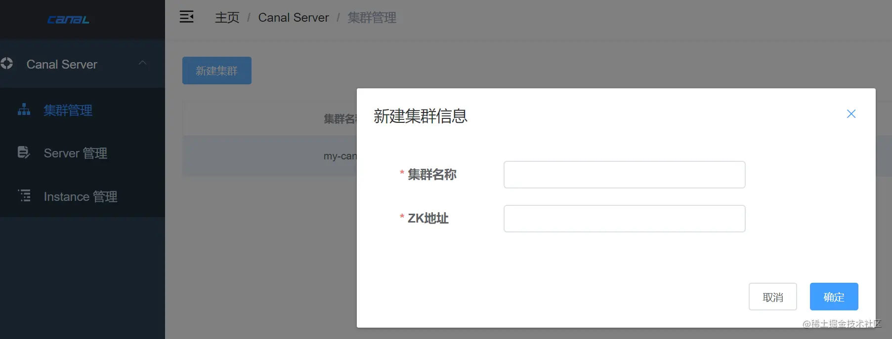892x339 pixels.
Task: Click the 集群管理 hierarchy icon
Action: (x=24, y=110)
